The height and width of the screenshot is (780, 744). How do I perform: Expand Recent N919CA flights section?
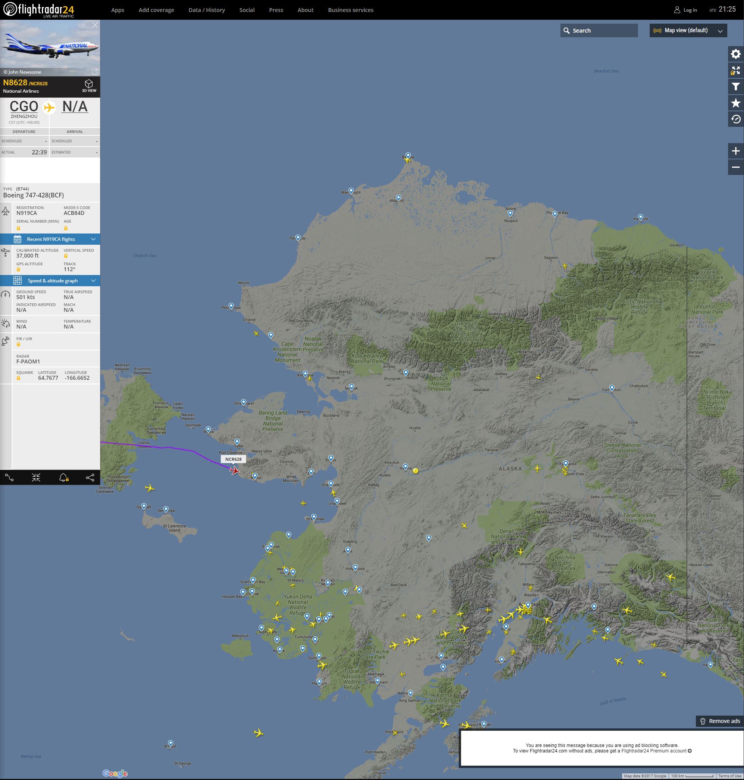click(x=50, y=239)
